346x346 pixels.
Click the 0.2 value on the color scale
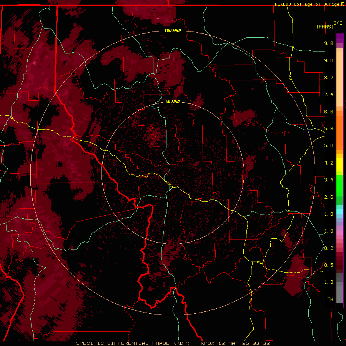pos(329,248)
